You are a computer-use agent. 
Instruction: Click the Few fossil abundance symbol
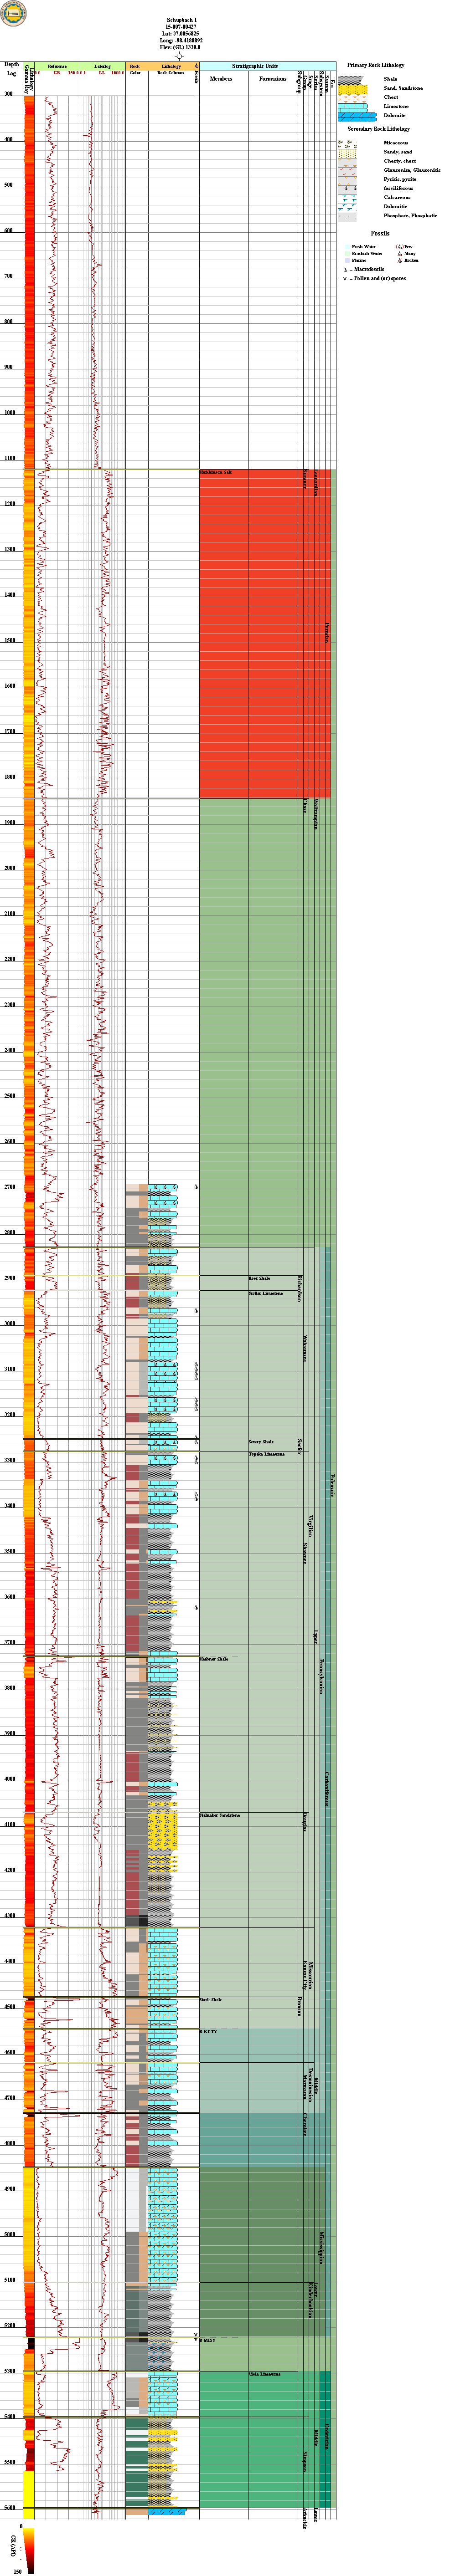[399, 246]
